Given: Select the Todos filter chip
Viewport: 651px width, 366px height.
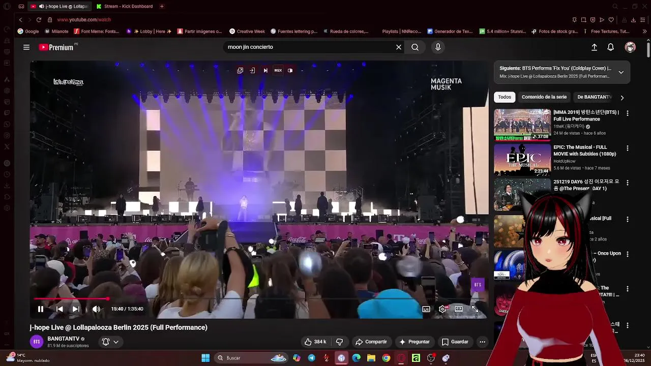Looking at the screenshot, I should [505, 97].
